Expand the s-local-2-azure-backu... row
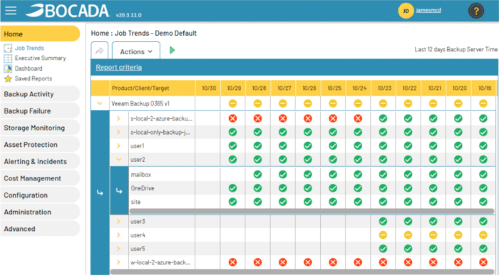The width and height of the screenshot is (499, 276). (x=118, y=118)
